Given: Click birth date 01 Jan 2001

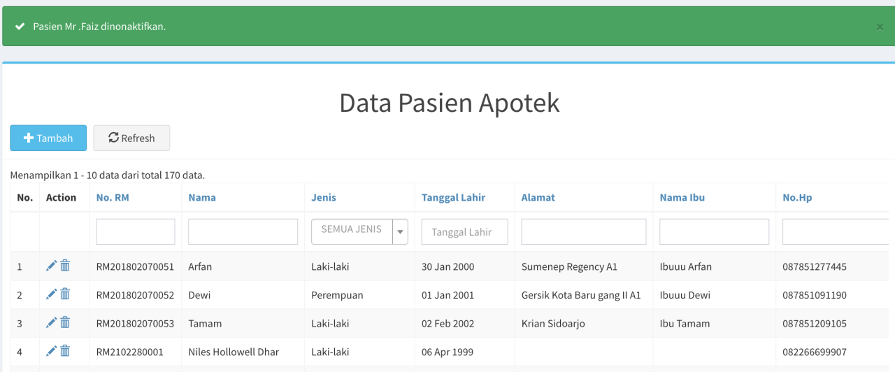Looking at the screenshot, I should point(448,295).
